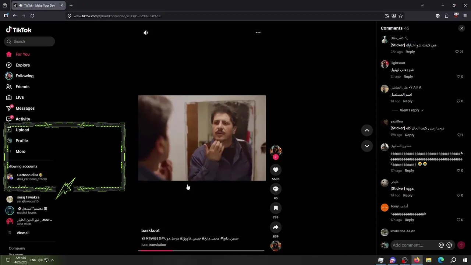Click See translation under the caption
The width and height of the screenshot is (471, 265).
coord(153,245)
